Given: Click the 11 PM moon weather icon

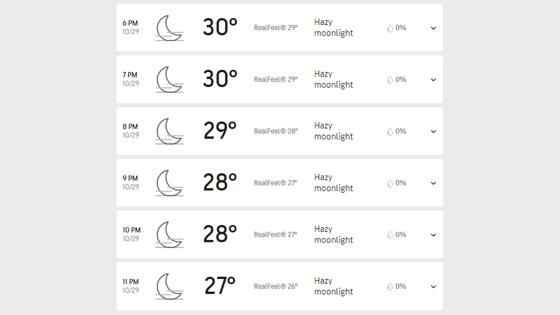Looking at the screenshot, I should [x=169, y=287].
